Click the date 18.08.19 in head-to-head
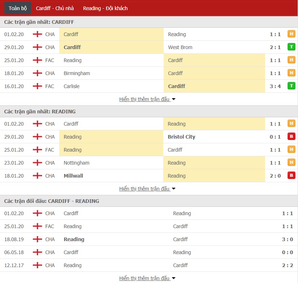298x283 pixels. coord(14,239)
